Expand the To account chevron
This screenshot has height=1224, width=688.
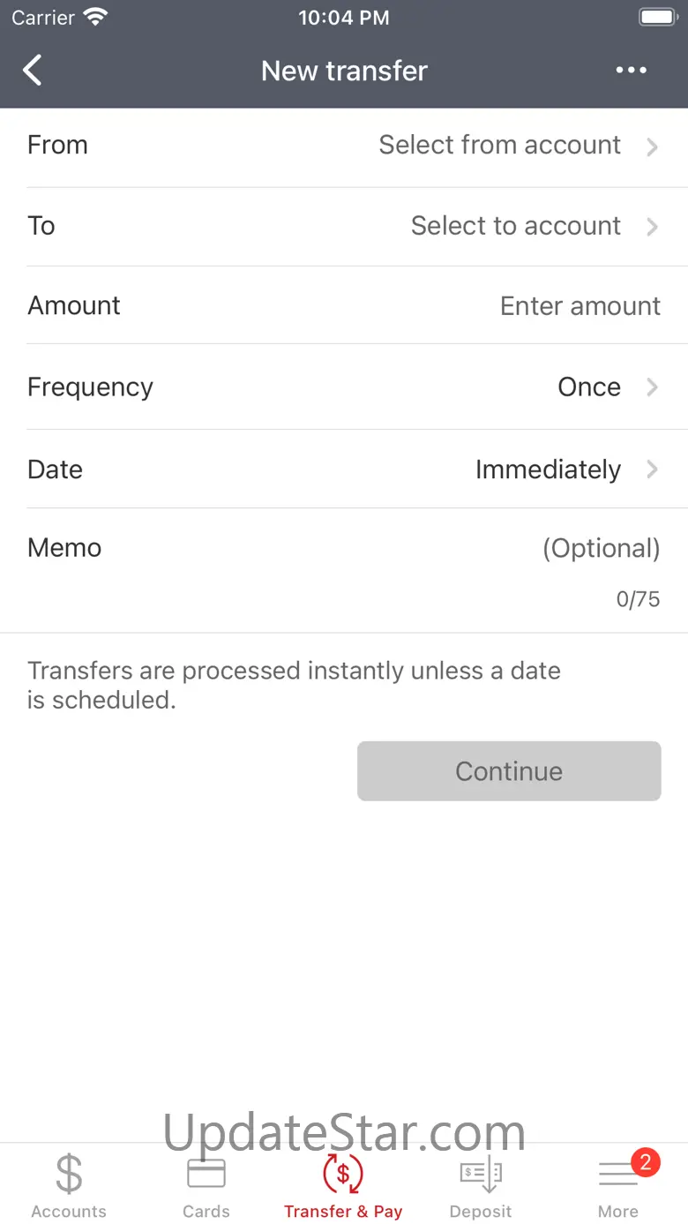(x=652, y=227)
